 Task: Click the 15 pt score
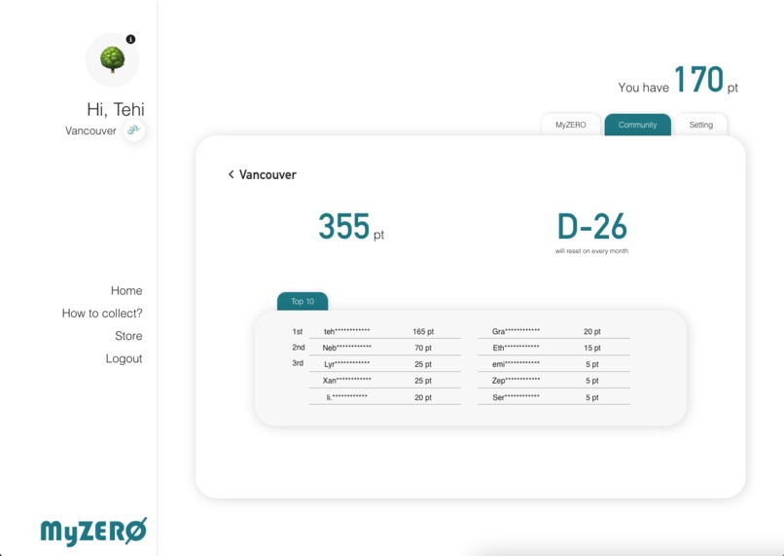point(592,348)
